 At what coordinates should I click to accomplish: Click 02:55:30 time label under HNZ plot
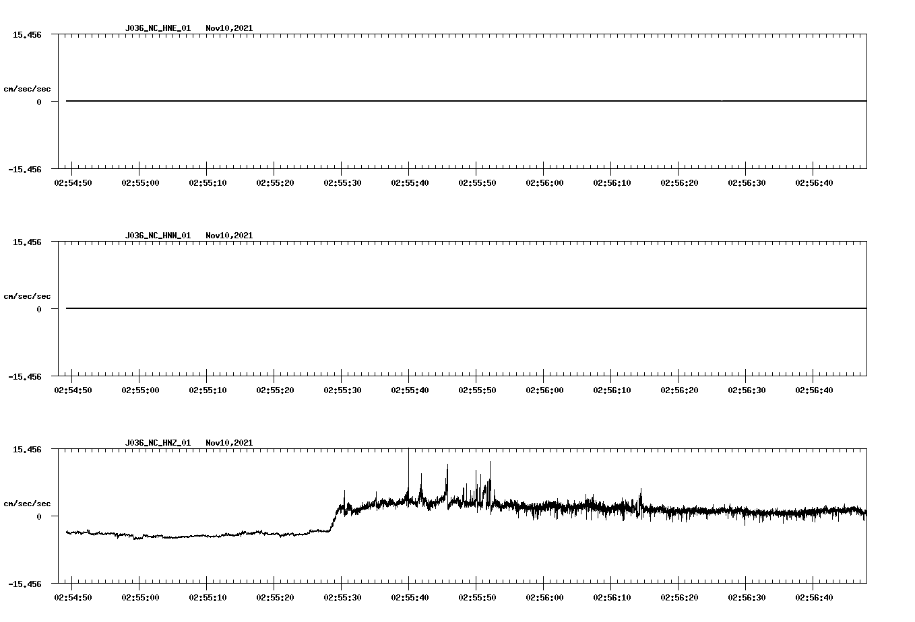pyautogui.click(x=342, y=598)
